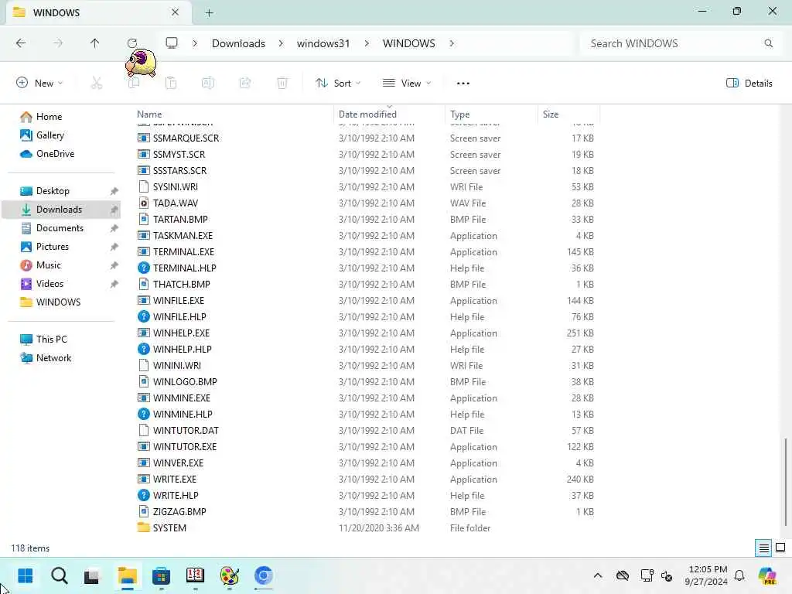Open Music in the navigation pane
The width and height of the screenshot is (792, 594).
[x=48, y=265]
